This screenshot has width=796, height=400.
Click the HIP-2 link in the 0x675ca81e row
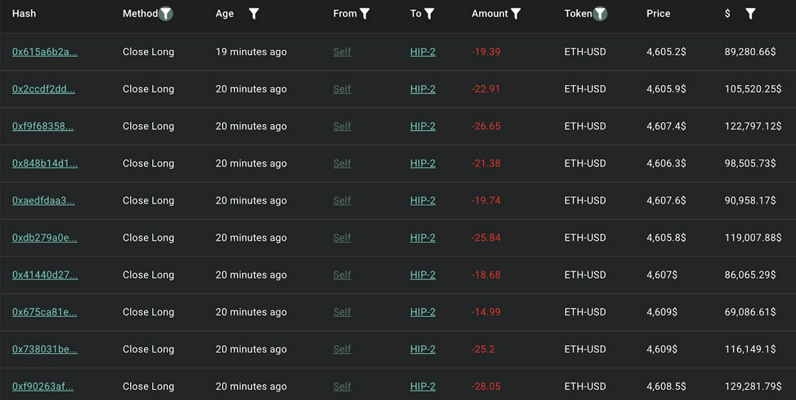pyautogui.click(x=423, y=312)
